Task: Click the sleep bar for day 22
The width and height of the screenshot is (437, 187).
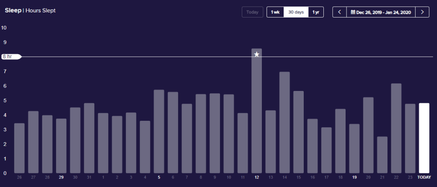Action: tap(396, 128)
